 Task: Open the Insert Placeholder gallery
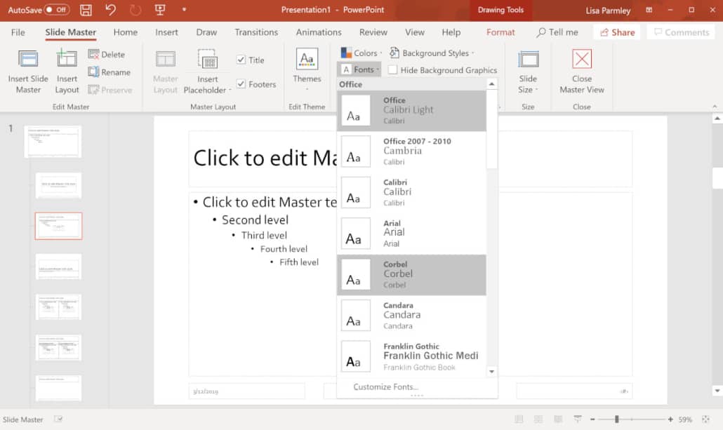(208, 70)
